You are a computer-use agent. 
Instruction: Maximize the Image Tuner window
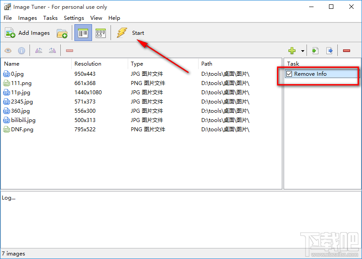coord(331,7)
